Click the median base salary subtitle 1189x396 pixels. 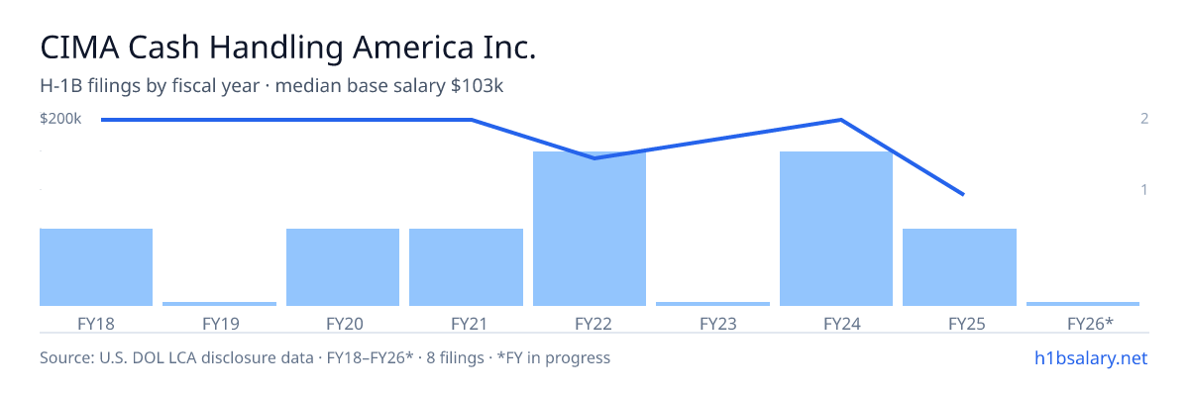(x=389, y=86)
